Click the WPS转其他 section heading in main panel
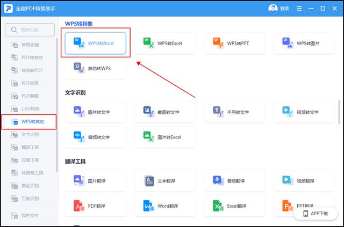Image resolution: width=344 pixels, height=227 pixels. pyautogui.click(x=79, y=24)
